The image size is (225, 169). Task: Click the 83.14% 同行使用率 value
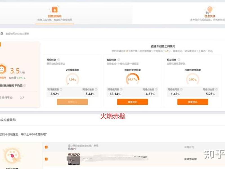coord(115,94)
